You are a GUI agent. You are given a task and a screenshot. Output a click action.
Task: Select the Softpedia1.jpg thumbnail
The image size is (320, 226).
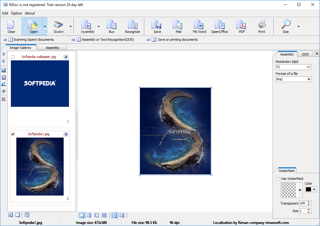40,167
